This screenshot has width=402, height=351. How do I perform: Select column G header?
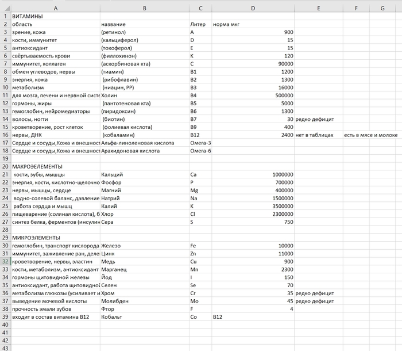(x=382, y=8)
